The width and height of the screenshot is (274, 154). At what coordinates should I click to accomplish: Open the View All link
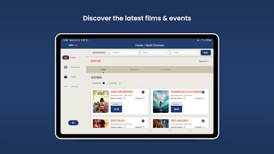203,61
